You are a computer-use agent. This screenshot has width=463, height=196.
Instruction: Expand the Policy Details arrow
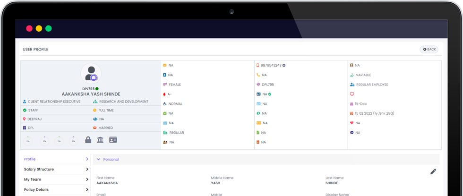[x=87, y=190]
